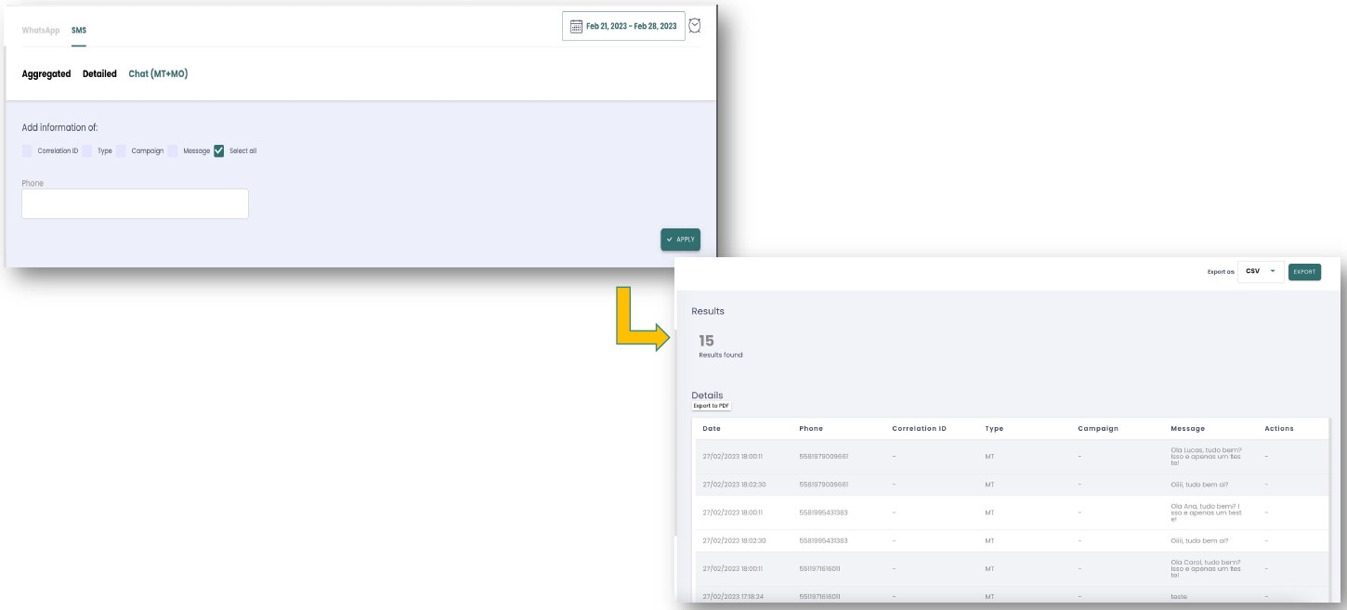This screenshot has height=610, width=1347.
Task: Click the Phone column header in table
Action: point(811,429)
